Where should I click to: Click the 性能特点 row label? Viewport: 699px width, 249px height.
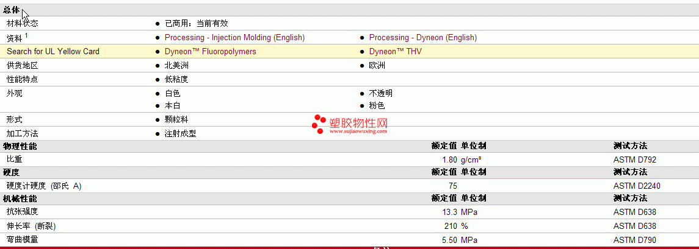23,80
